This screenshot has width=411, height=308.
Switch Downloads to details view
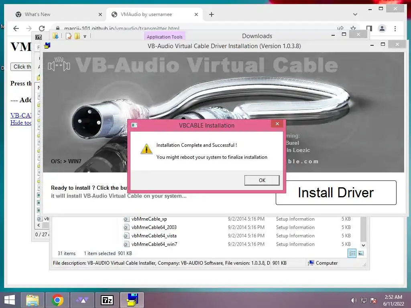(x=352, y=253)
